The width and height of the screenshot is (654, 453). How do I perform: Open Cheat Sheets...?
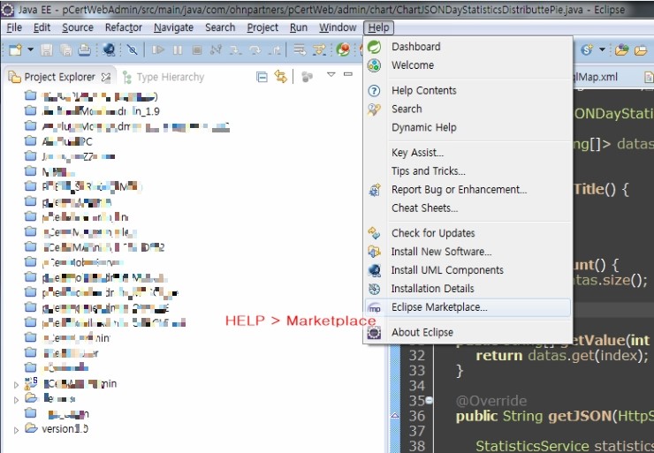click(x=468, y=208)
